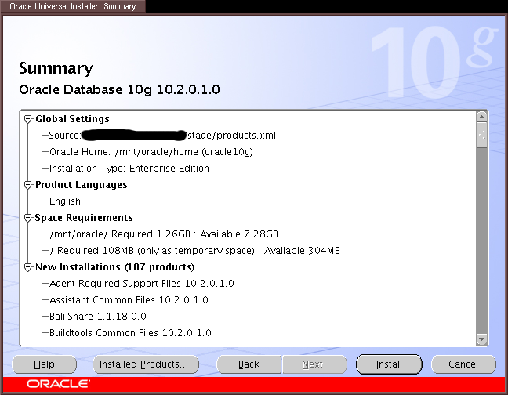Open the Help button
The width and height of the screenshot is (508, 395).
(45, 364)
